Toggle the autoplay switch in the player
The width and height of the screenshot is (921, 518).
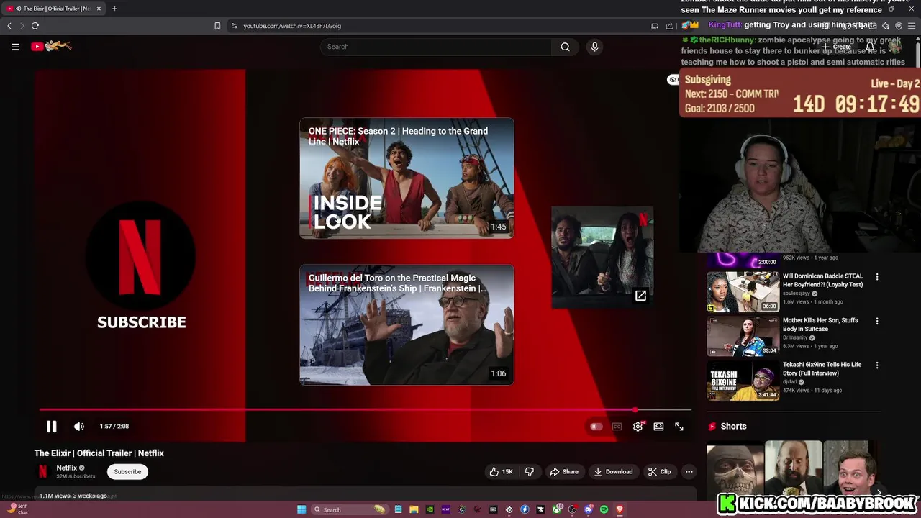[596, 427]
